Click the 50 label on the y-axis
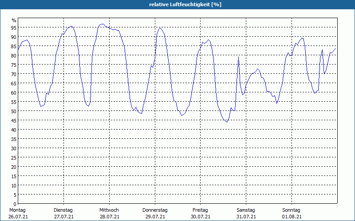 tap(13, 111)
